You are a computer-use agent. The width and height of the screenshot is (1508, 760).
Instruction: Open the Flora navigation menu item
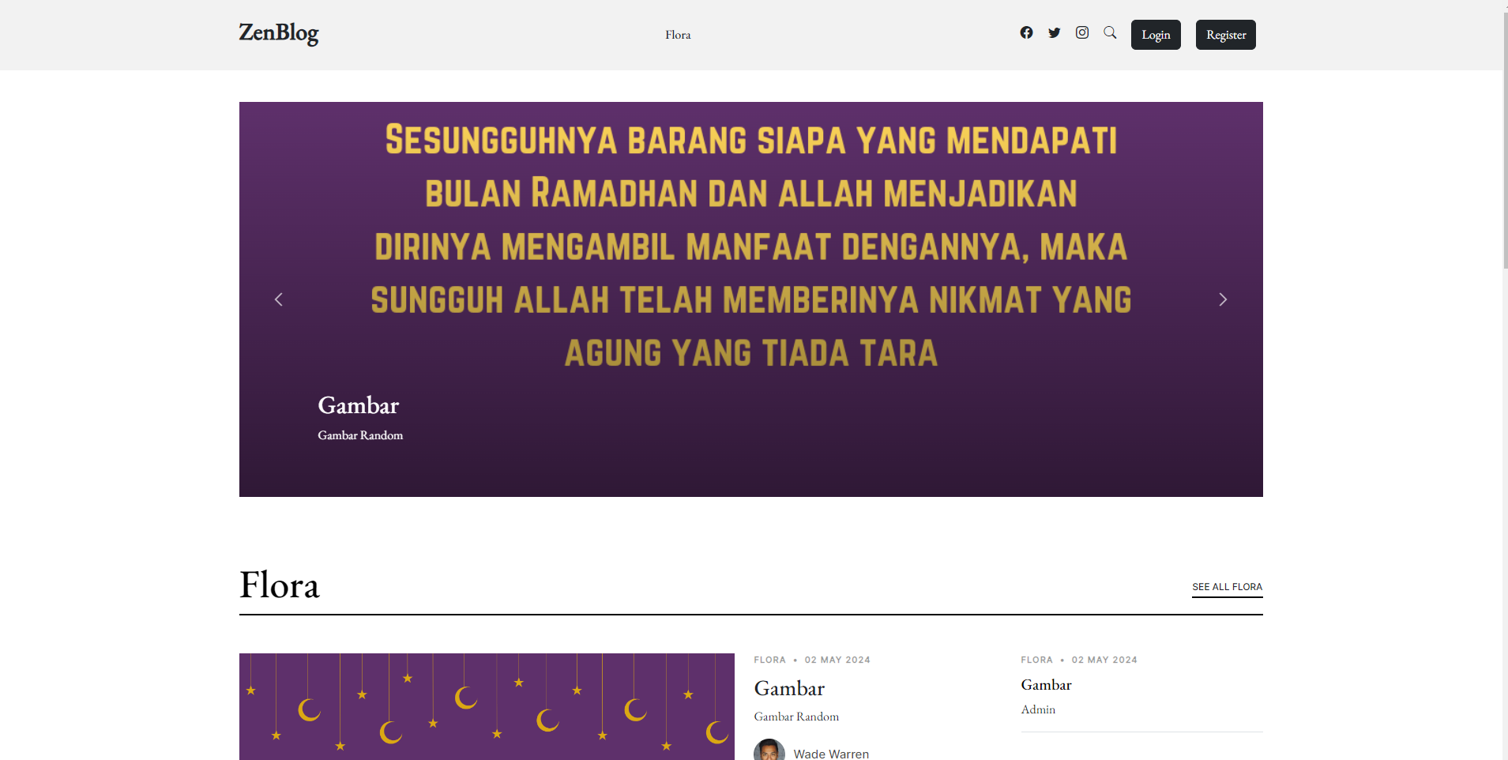678,35
